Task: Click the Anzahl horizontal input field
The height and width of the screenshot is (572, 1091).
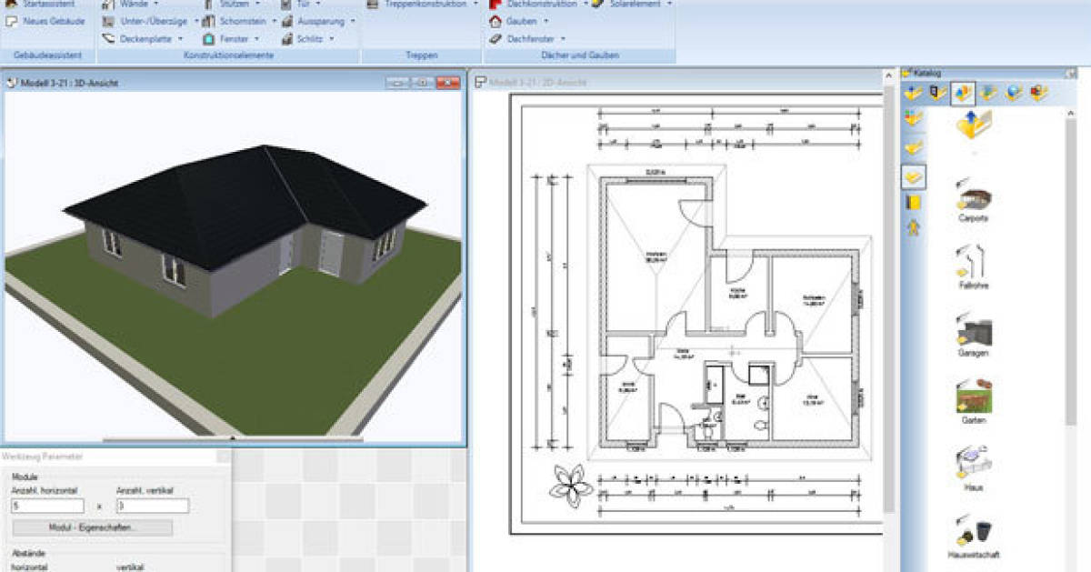Action: point(47,506)
